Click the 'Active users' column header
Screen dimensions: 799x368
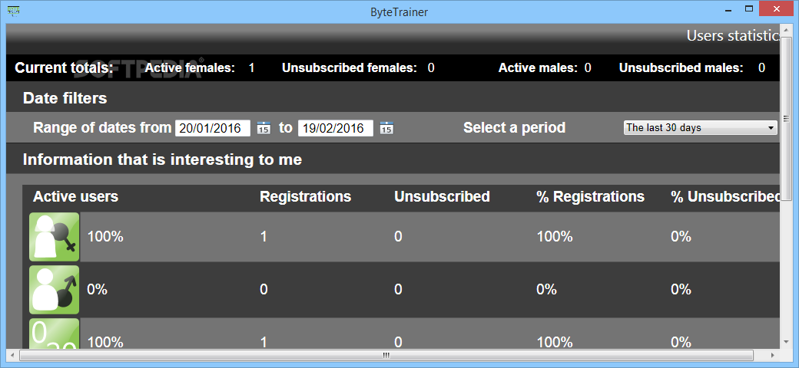click(75, 197)
